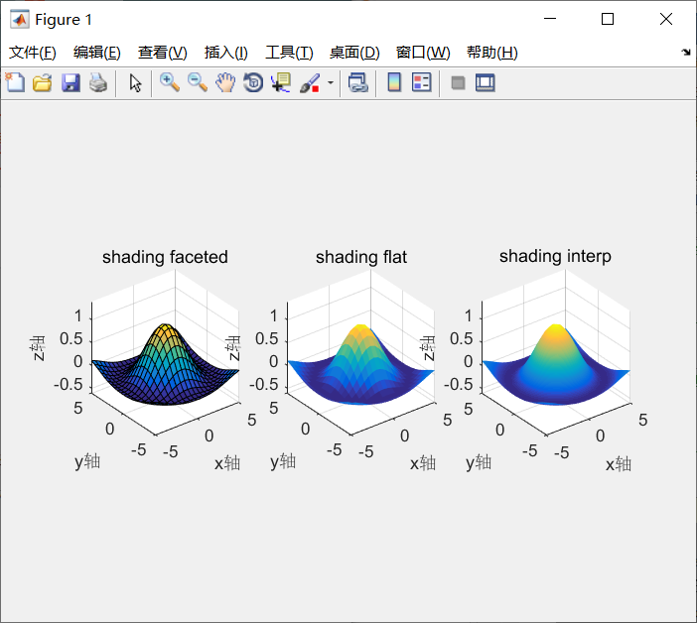Click the faceted surface plot
This screenshot has width=697, height=623.
click(x=165, y=364)
